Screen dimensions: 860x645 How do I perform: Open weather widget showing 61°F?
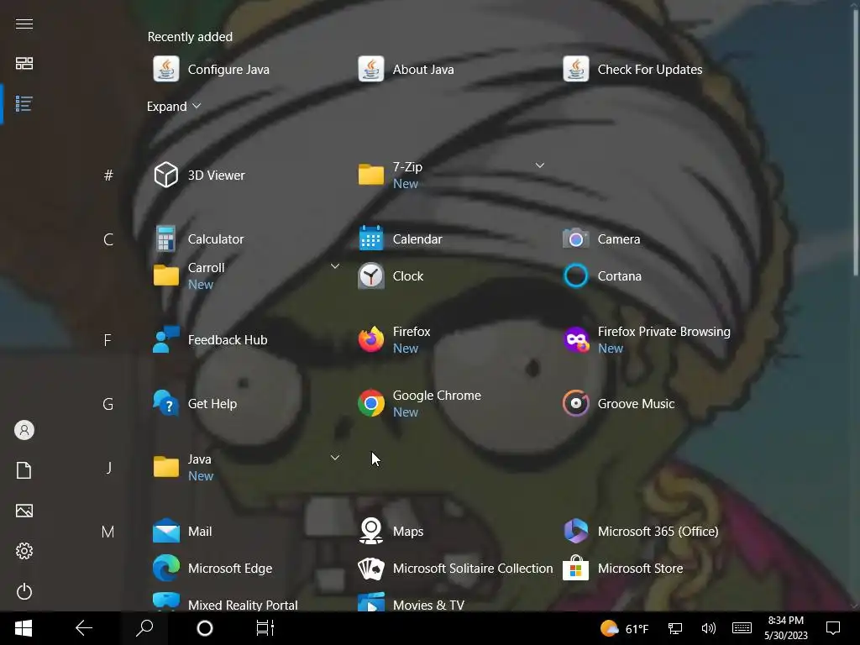point(625,628)
